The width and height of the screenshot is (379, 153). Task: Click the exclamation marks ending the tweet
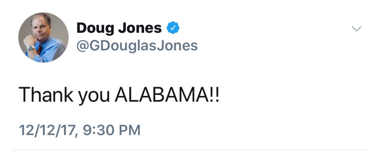[x=214, y=94]
